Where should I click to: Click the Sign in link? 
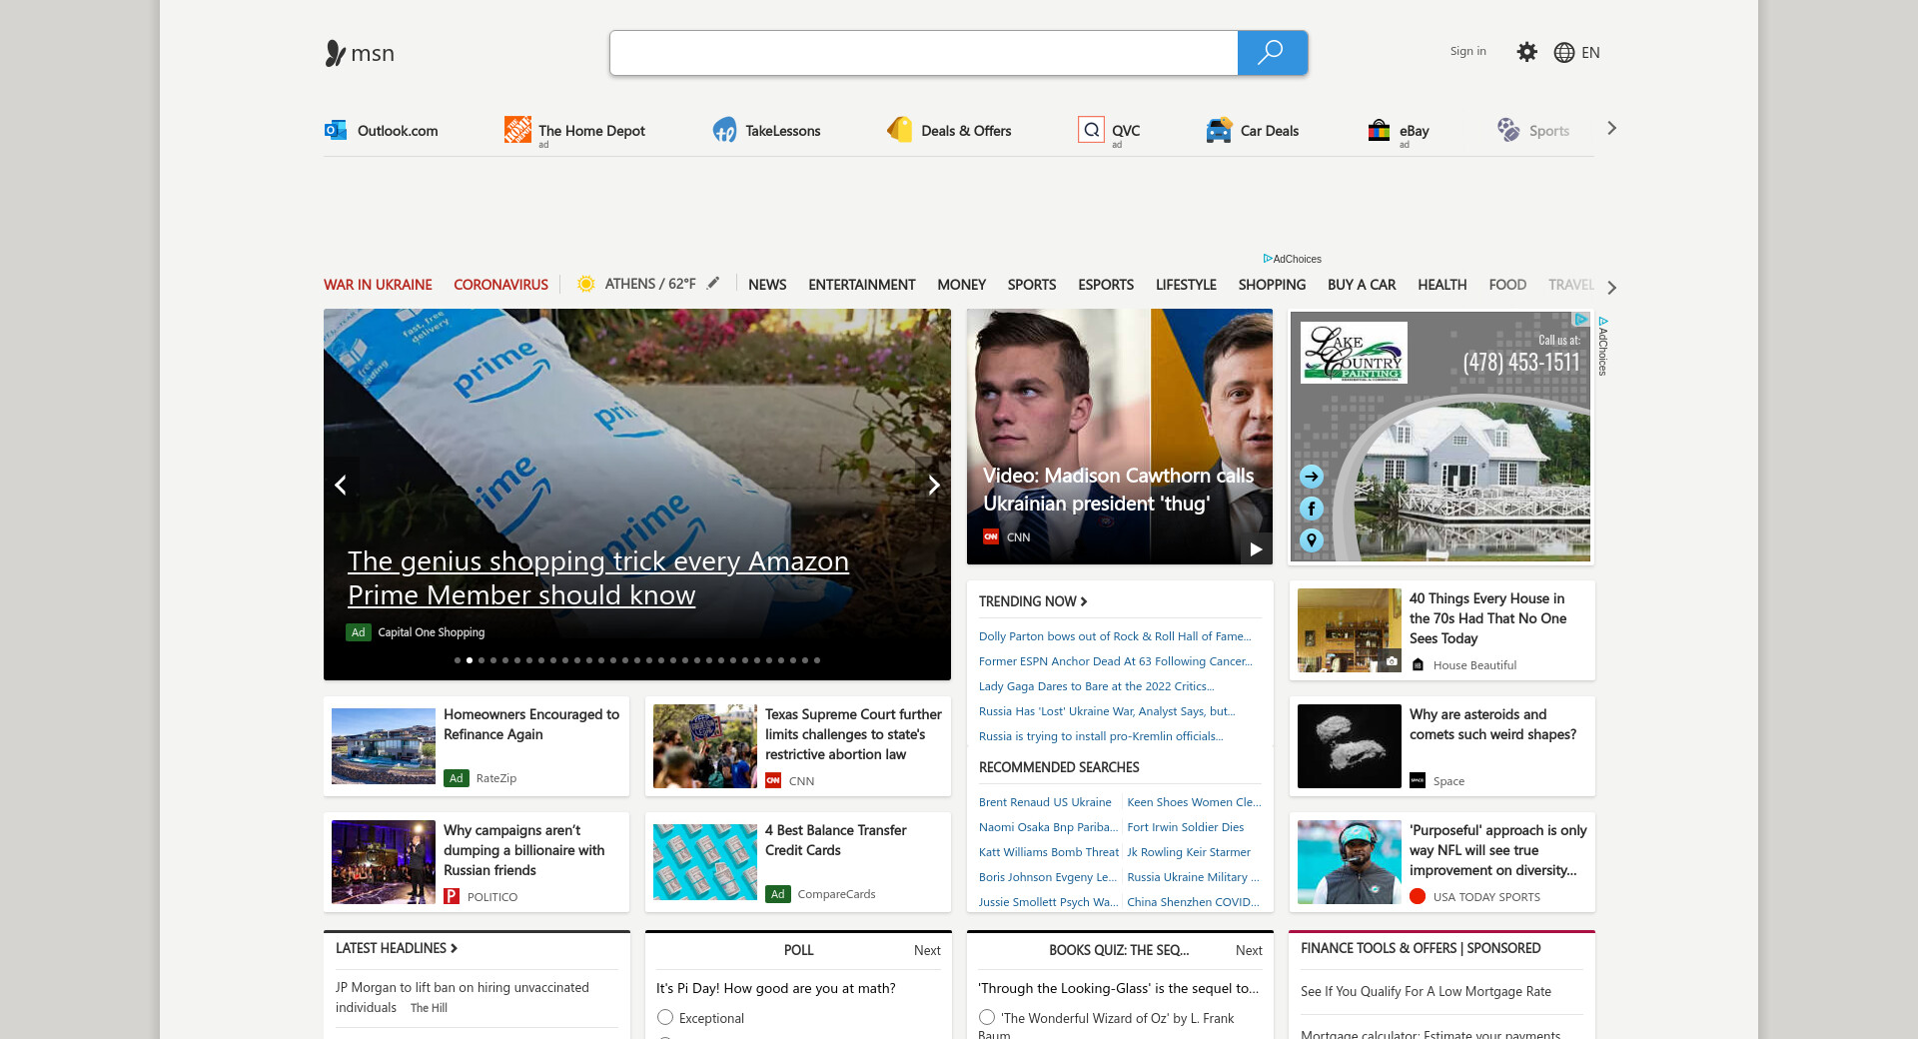(x=1467, y=51)
